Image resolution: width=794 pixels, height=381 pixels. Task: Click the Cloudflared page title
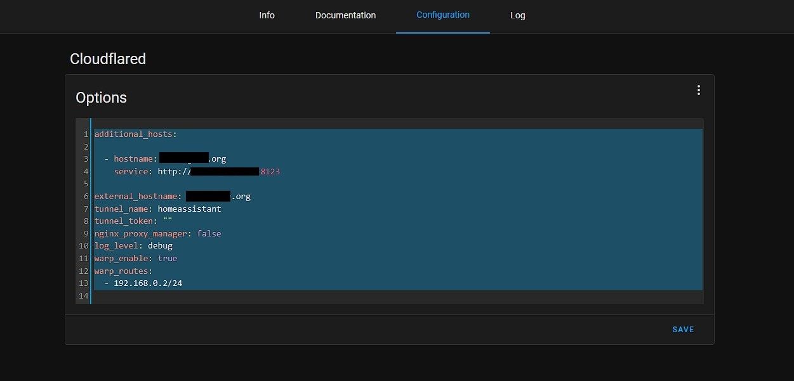pyautogui.click(x=108, y=59)
